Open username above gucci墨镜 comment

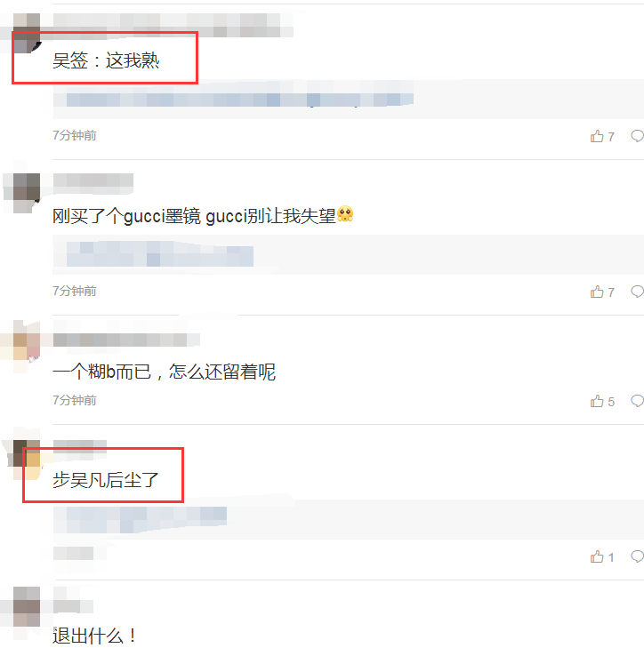click(x=93, y=182)
